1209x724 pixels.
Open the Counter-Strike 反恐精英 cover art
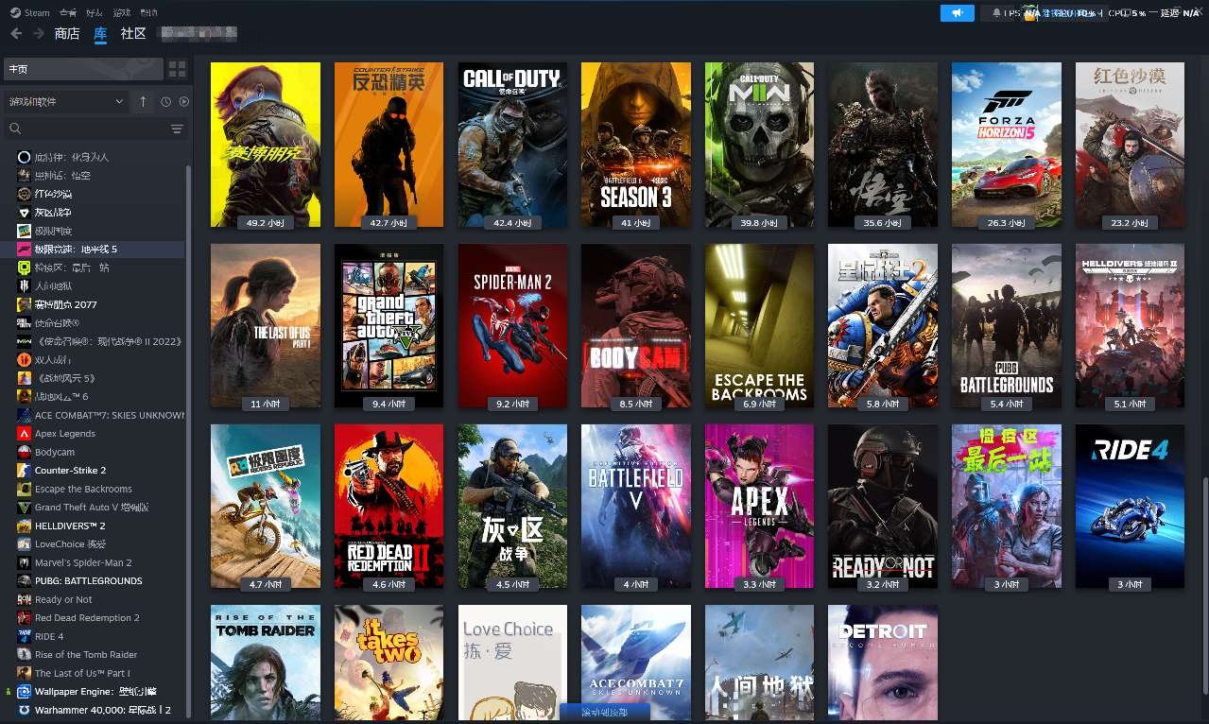tap(389, 145)
